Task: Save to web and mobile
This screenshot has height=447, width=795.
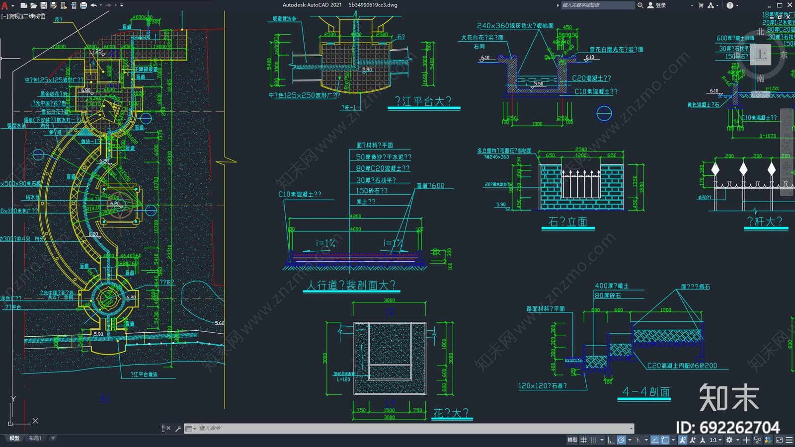Action: tap(74, 5)
